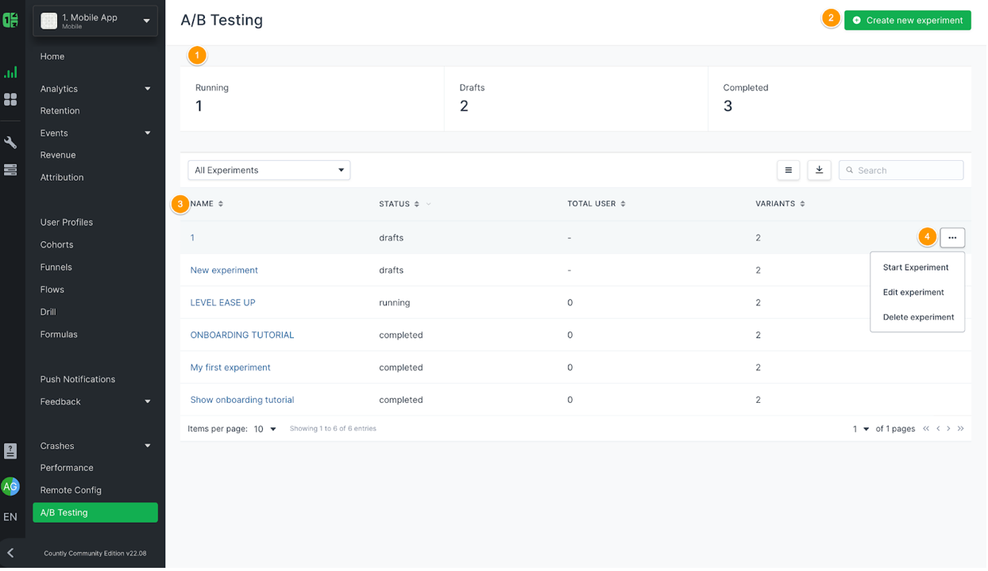988x571 pixels.
Task: Click the Search input field
Action: [x=901, y=171]
